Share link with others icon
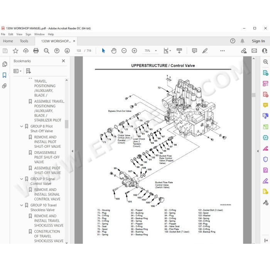Image resolution: width=270 pixels, height=270 pixels. [x=244, y=51]
